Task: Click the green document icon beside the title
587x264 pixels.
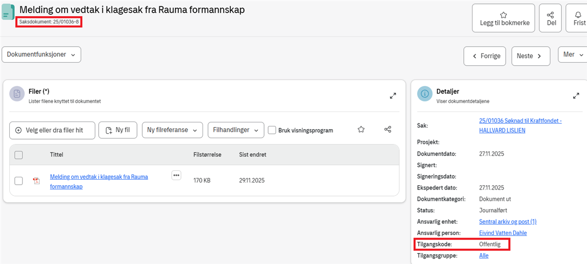Action: tap(8, 13)
